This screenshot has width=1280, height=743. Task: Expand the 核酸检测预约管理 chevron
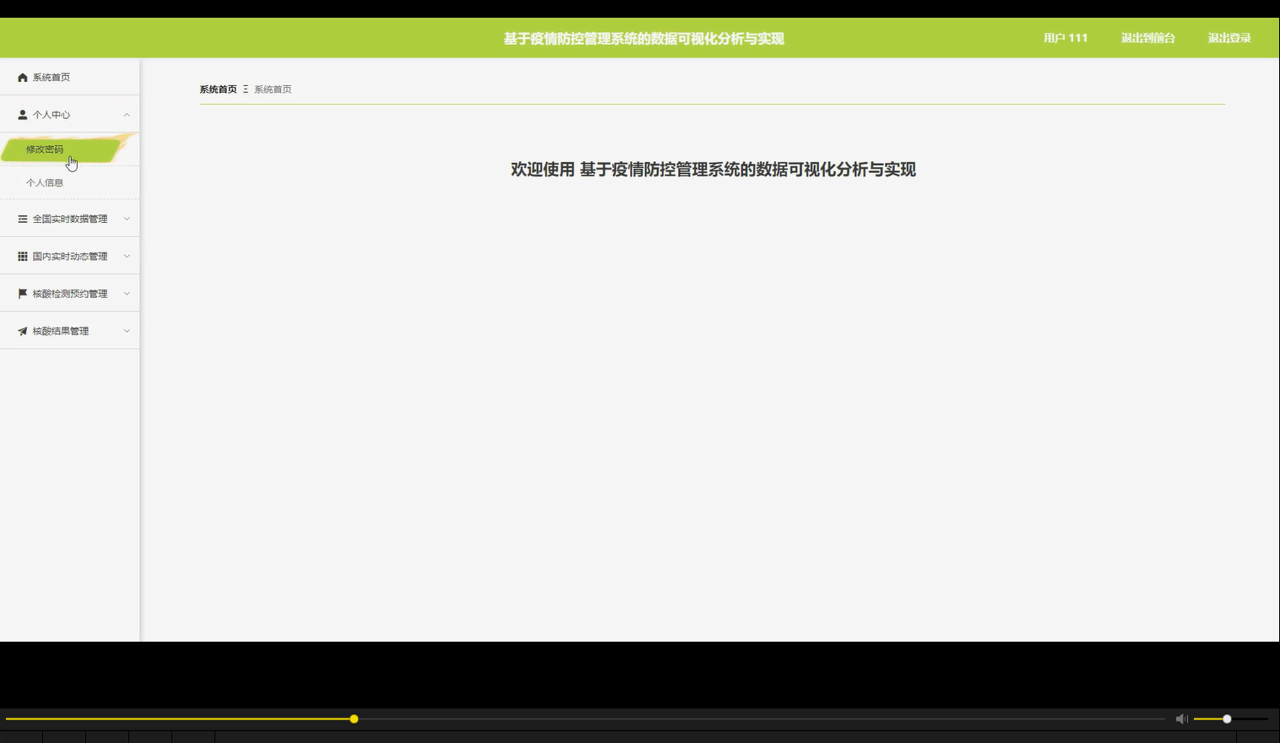pos(127,294)
